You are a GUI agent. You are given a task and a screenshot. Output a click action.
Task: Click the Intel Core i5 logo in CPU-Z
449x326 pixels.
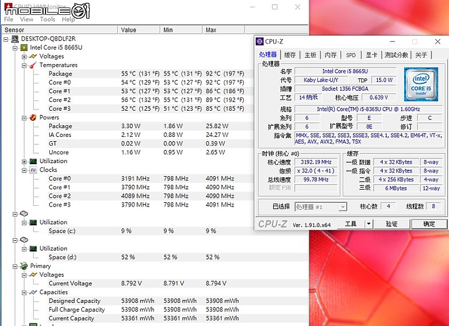(x=421, y=85)
